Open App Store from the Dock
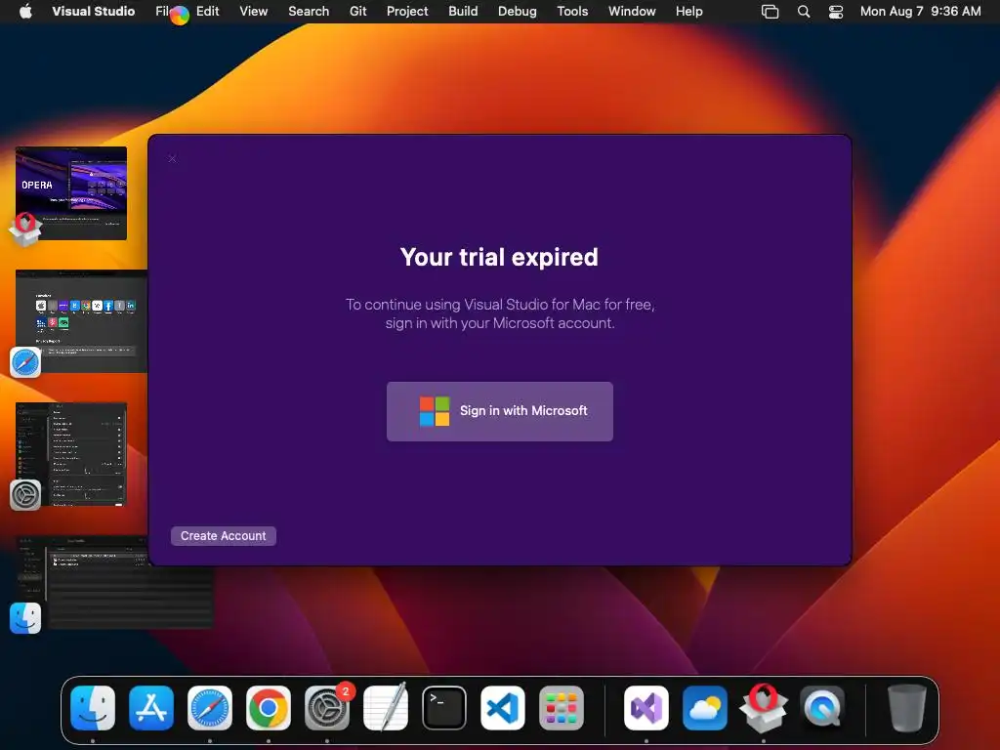 coord(151,708)
